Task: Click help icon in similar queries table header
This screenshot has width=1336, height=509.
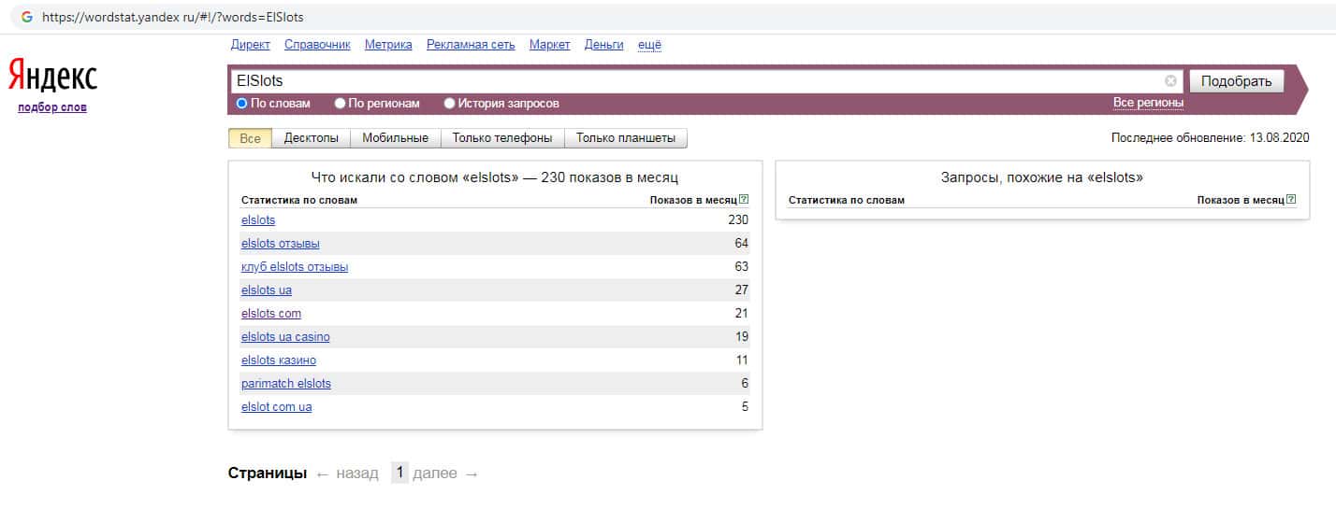Action: click(x=1291, y=200)
